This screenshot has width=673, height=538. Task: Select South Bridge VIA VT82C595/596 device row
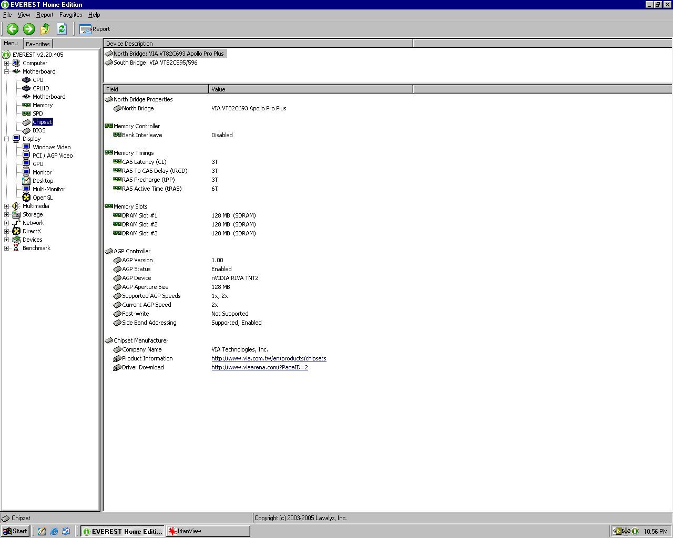click(151, 63)
